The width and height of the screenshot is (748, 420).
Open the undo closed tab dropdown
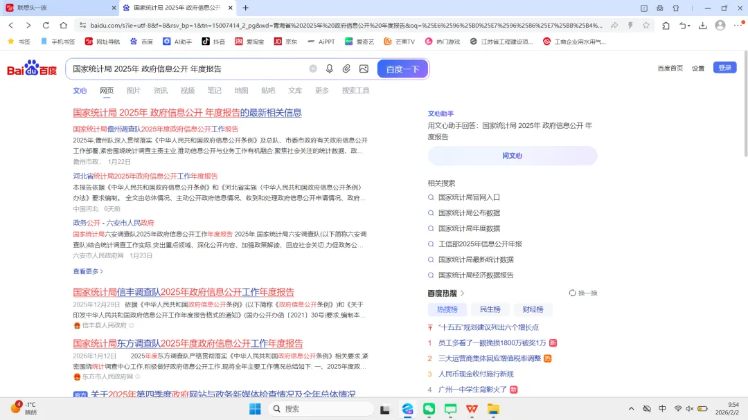click(x=684, y=26)
